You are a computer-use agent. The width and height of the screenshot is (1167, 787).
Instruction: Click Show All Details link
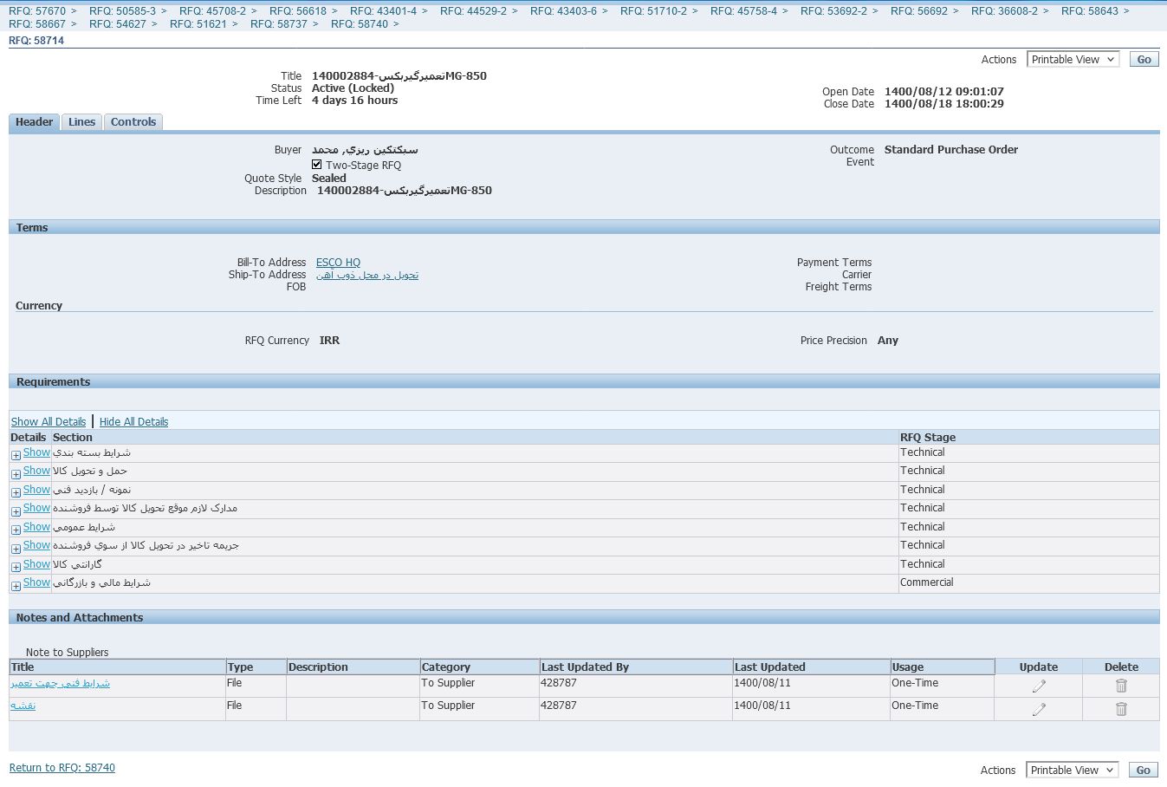pyautogui.click(x=49, y=422)
